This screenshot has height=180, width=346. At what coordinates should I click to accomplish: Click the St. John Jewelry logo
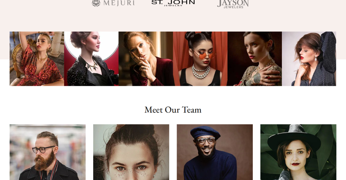click(173, 3)
